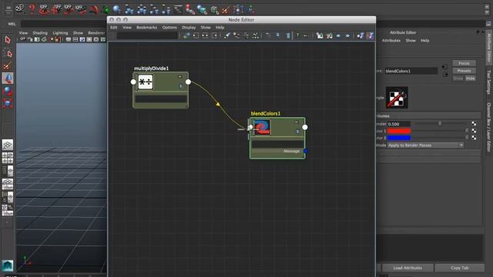Open Options menu in Node Editor

(169, 28)
